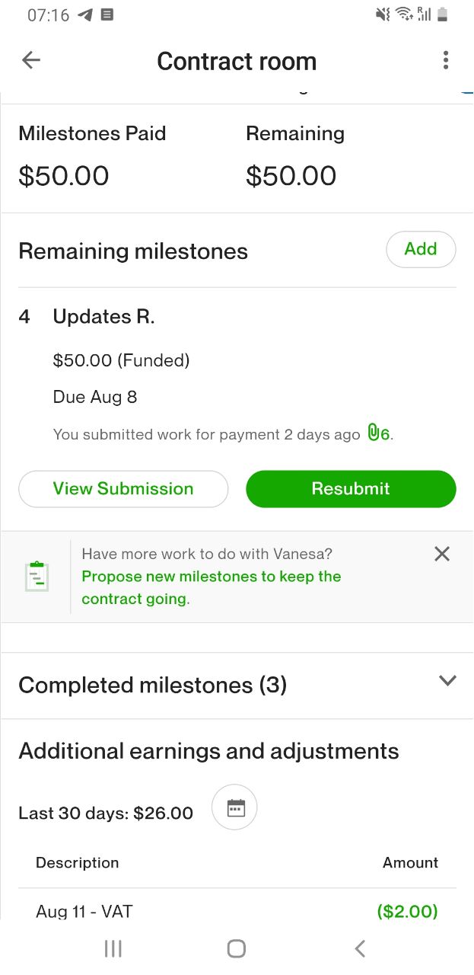Resubmit work for milestone 4
Screen dimensions: 474x975
351,489
